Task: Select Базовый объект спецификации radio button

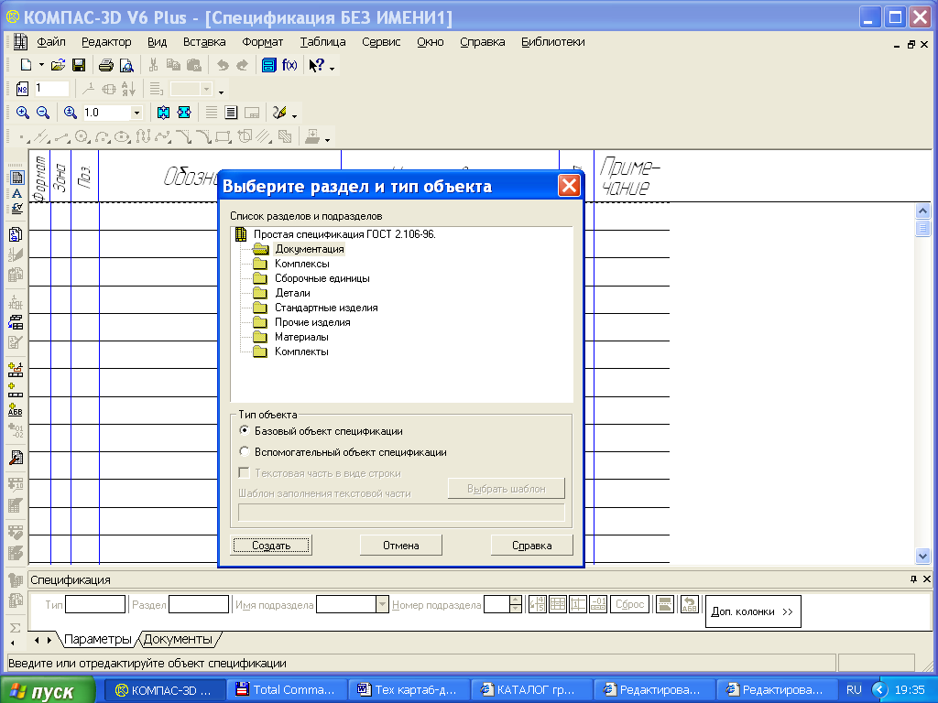Action: [244, 430]
